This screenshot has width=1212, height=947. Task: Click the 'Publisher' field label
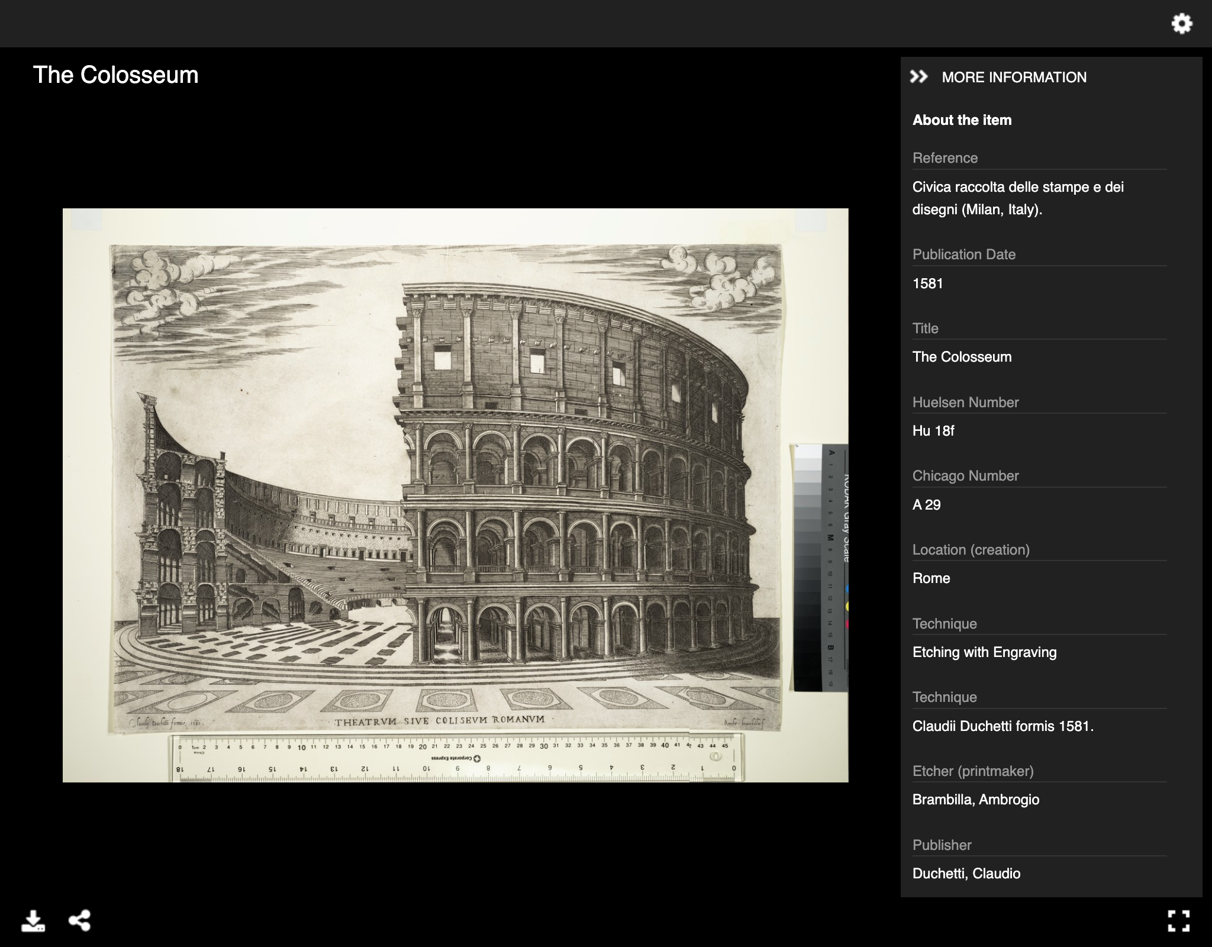pyautogui.click(x=942, y=845)
